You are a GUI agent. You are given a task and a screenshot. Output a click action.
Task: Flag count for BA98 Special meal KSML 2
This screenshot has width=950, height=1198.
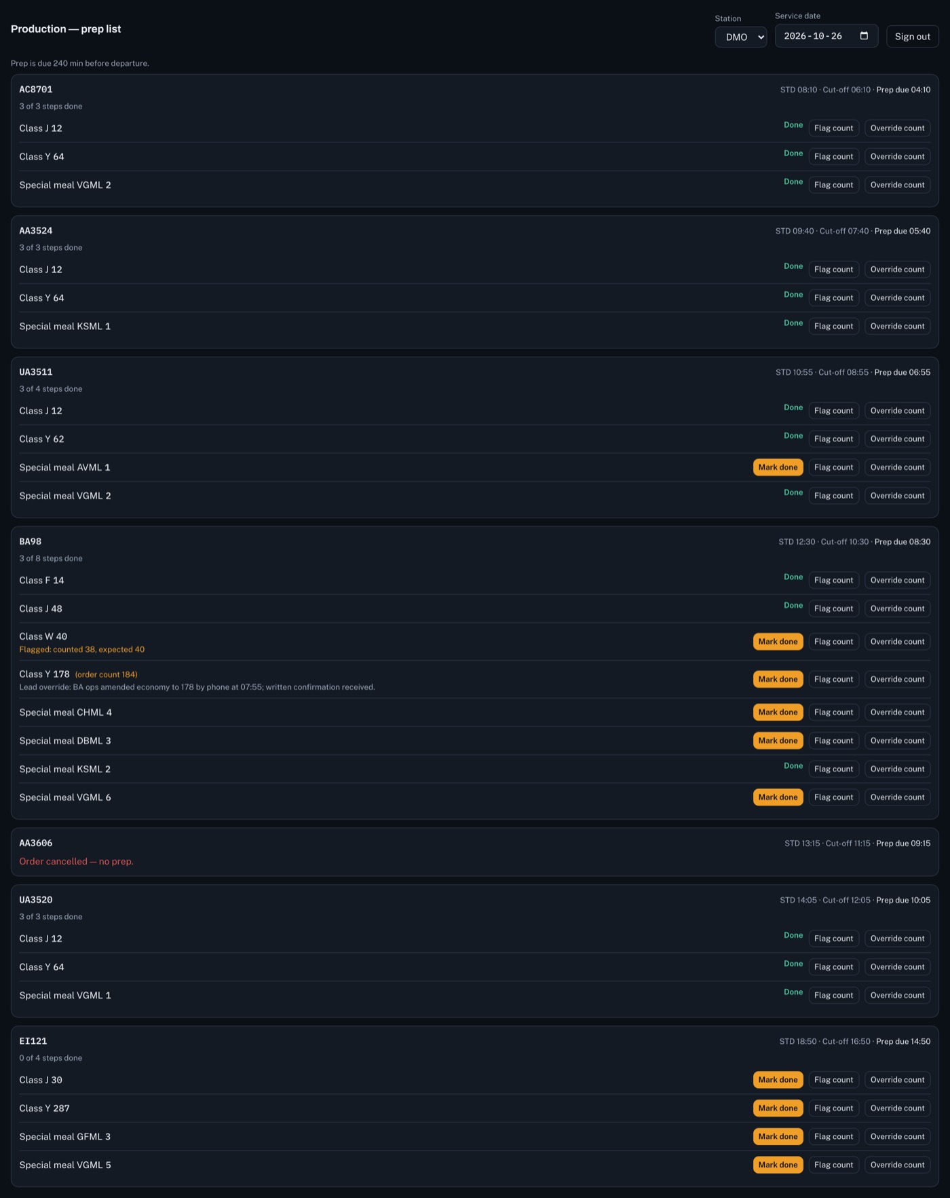pos(834,769)
